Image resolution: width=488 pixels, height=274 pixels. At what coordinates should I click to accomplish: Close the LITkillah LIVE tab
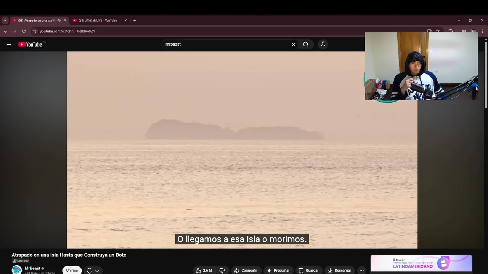pyautogui.click(x=125, y=20)
